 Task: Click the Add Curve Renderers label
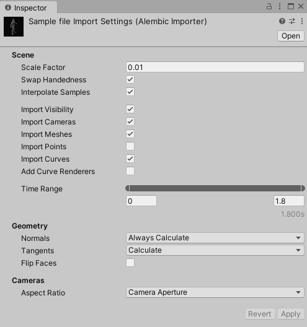58,172
